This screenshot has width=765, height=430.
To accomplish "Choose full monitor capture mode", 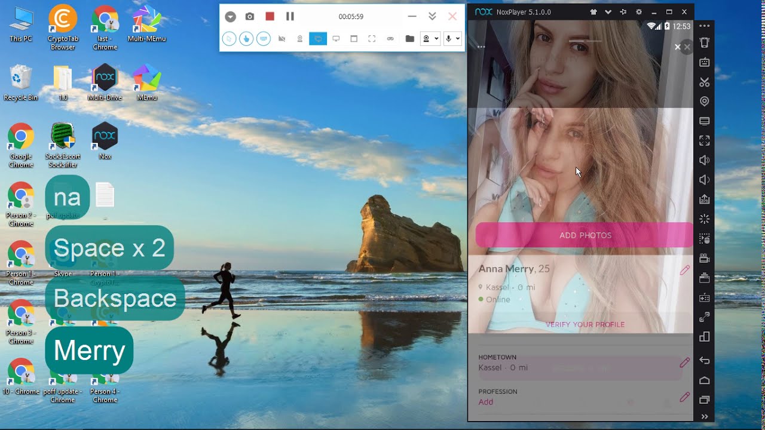I will [x=336, y=39].
